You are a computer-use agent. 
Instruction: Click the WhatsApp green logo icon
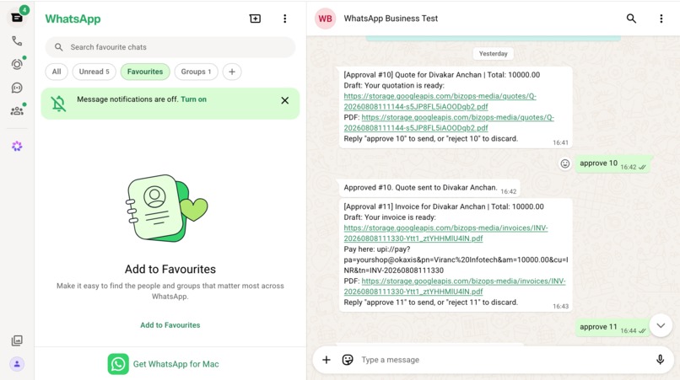click(x=118, y=364)
